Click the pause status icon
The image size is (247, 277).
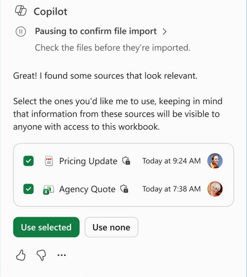click(x=21, y=32)
